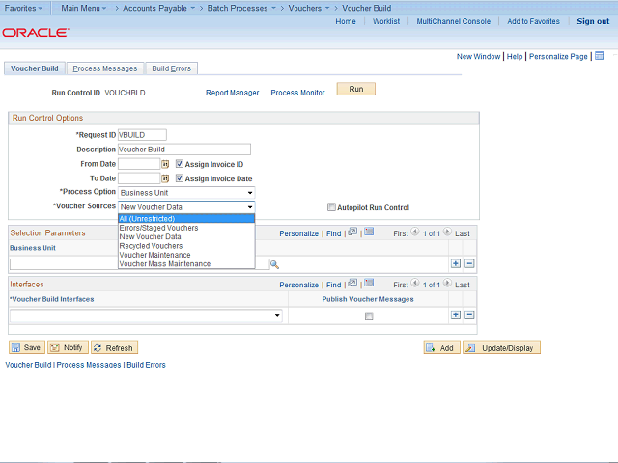Click the Run button
The width and height of the screenshot is (618, 463).
click(x=356, y=89)
